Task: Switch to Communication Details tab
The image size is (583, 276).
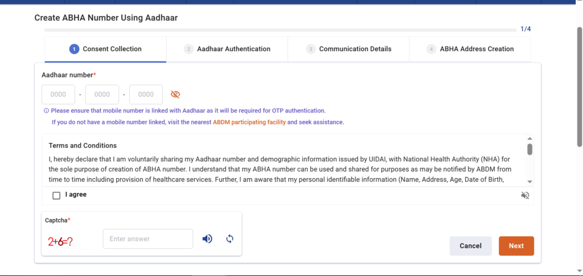Action: (x=355, y=49)
